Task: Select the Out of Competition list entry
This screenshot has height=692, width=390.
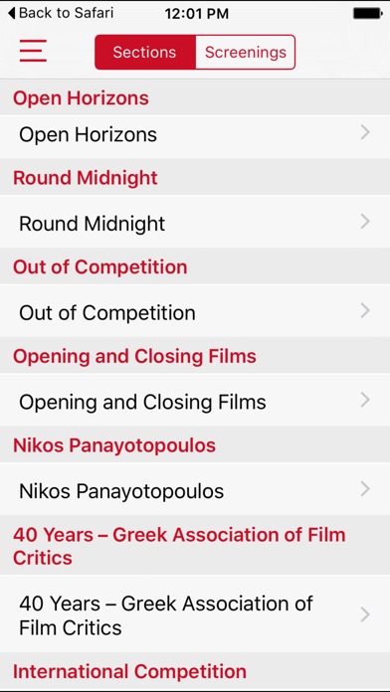Action: pyautogui.click(x=195, y=310)
